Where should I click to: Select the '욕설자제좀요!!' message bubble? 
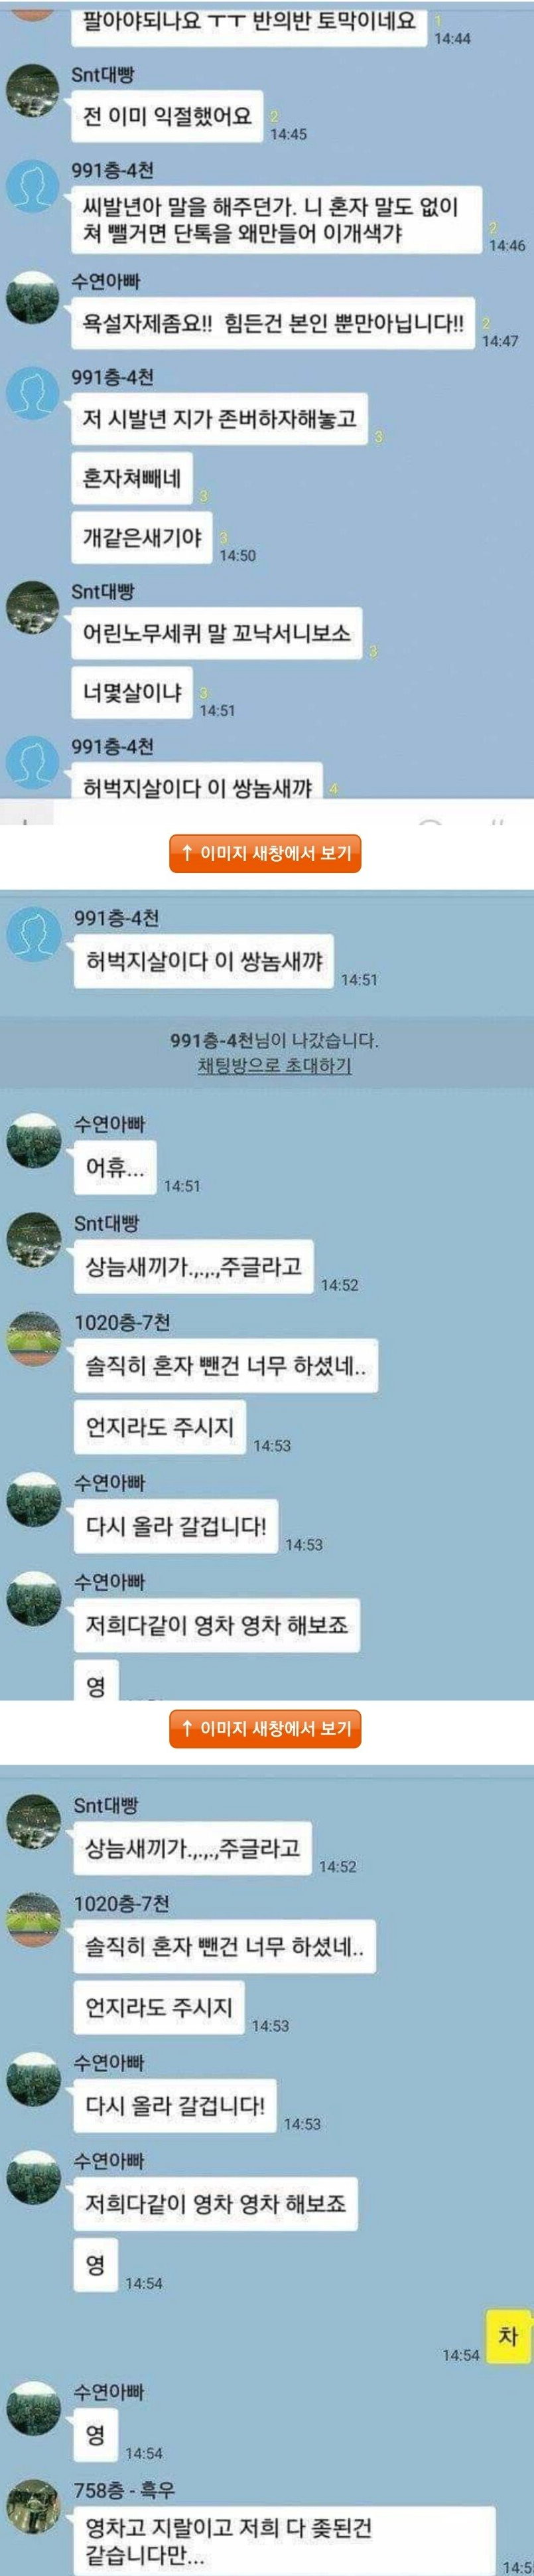click(x=273, y=324)
